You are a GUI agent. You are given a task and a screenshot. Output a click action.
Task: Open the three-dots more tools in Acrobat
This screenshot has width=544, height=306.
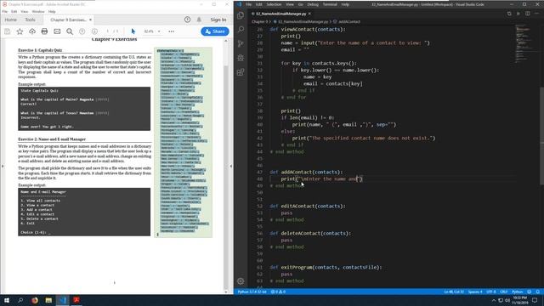point(172,31)
